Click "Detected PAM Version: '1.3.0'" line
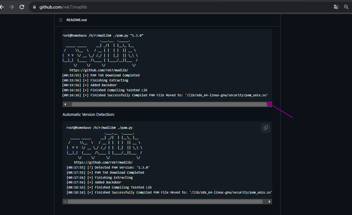This screenshot has height=215, width=352. click(x=108, y=167)
